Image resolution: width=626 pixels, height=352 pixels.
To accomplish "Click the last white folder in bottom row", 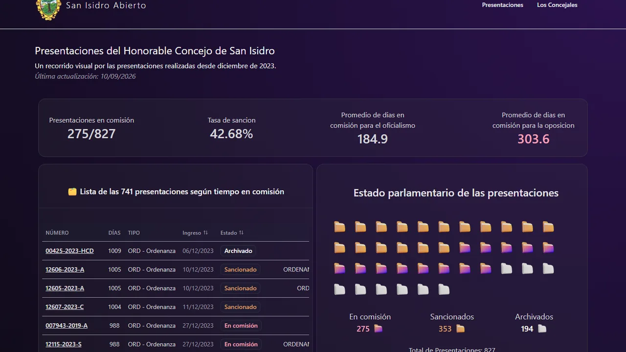I will point(444,289).
